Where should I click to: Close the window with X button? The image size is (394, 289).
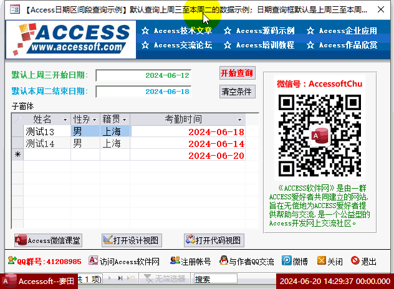[381, 9]
